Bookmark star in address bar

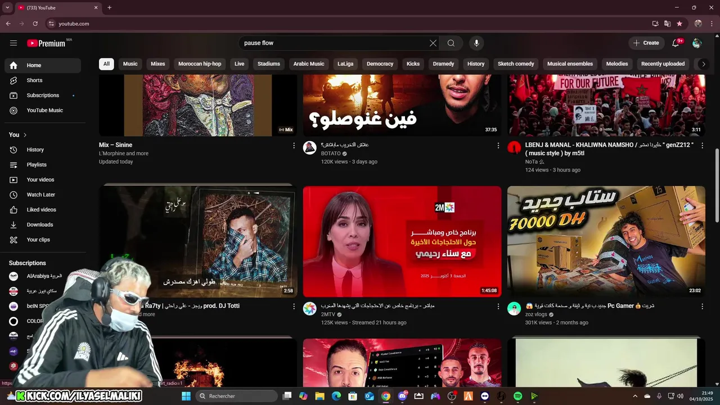click(679, 24)
